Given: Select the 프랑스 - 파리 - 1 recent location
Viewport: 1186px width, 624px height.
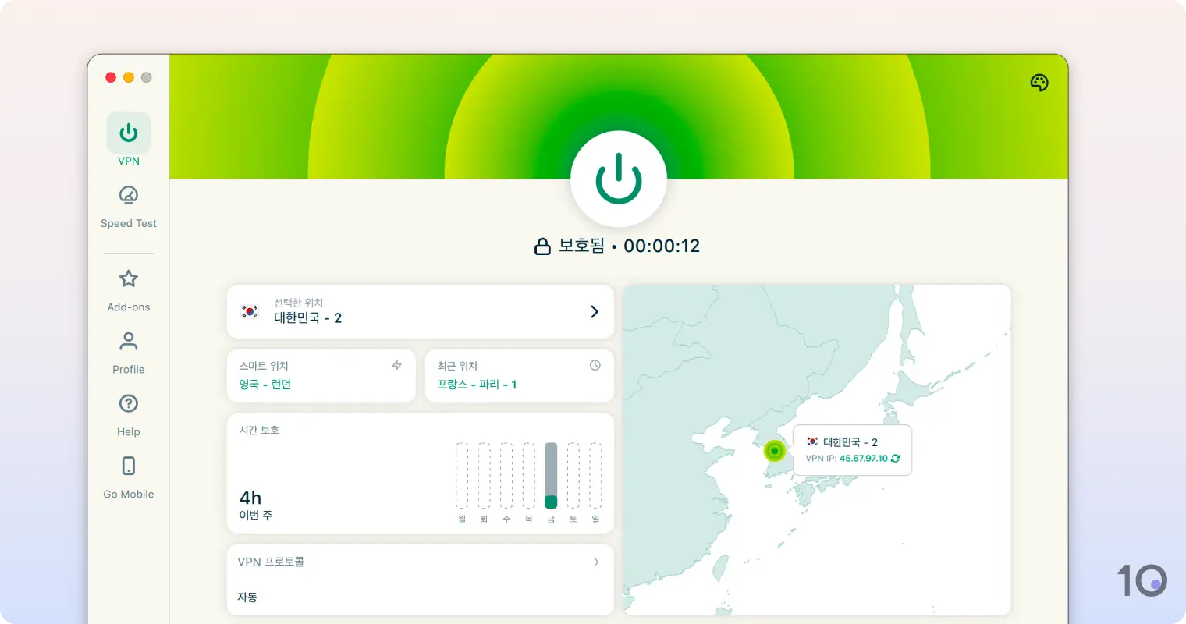Looking at the screenshot, I should pyautogui.click(x=478, y=384).
